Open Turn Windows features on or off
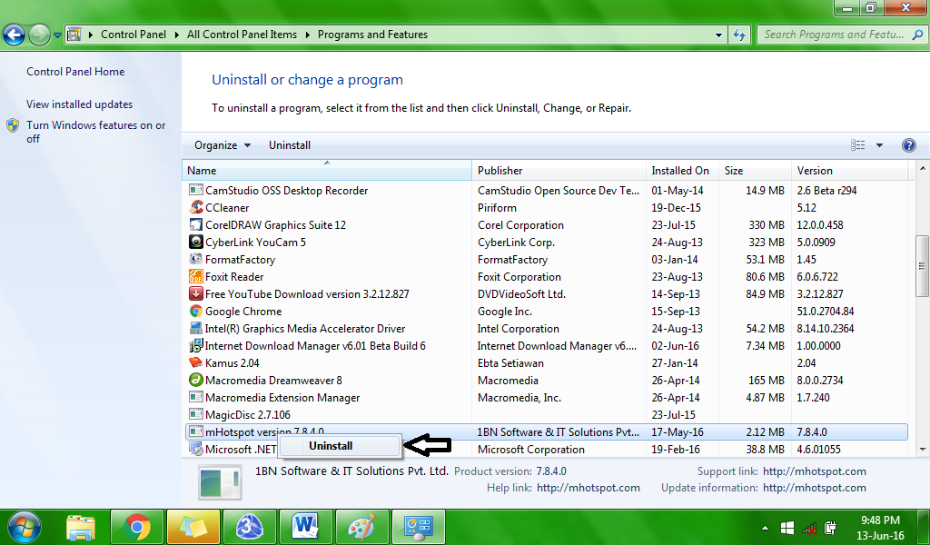 [x=95, y=132]
